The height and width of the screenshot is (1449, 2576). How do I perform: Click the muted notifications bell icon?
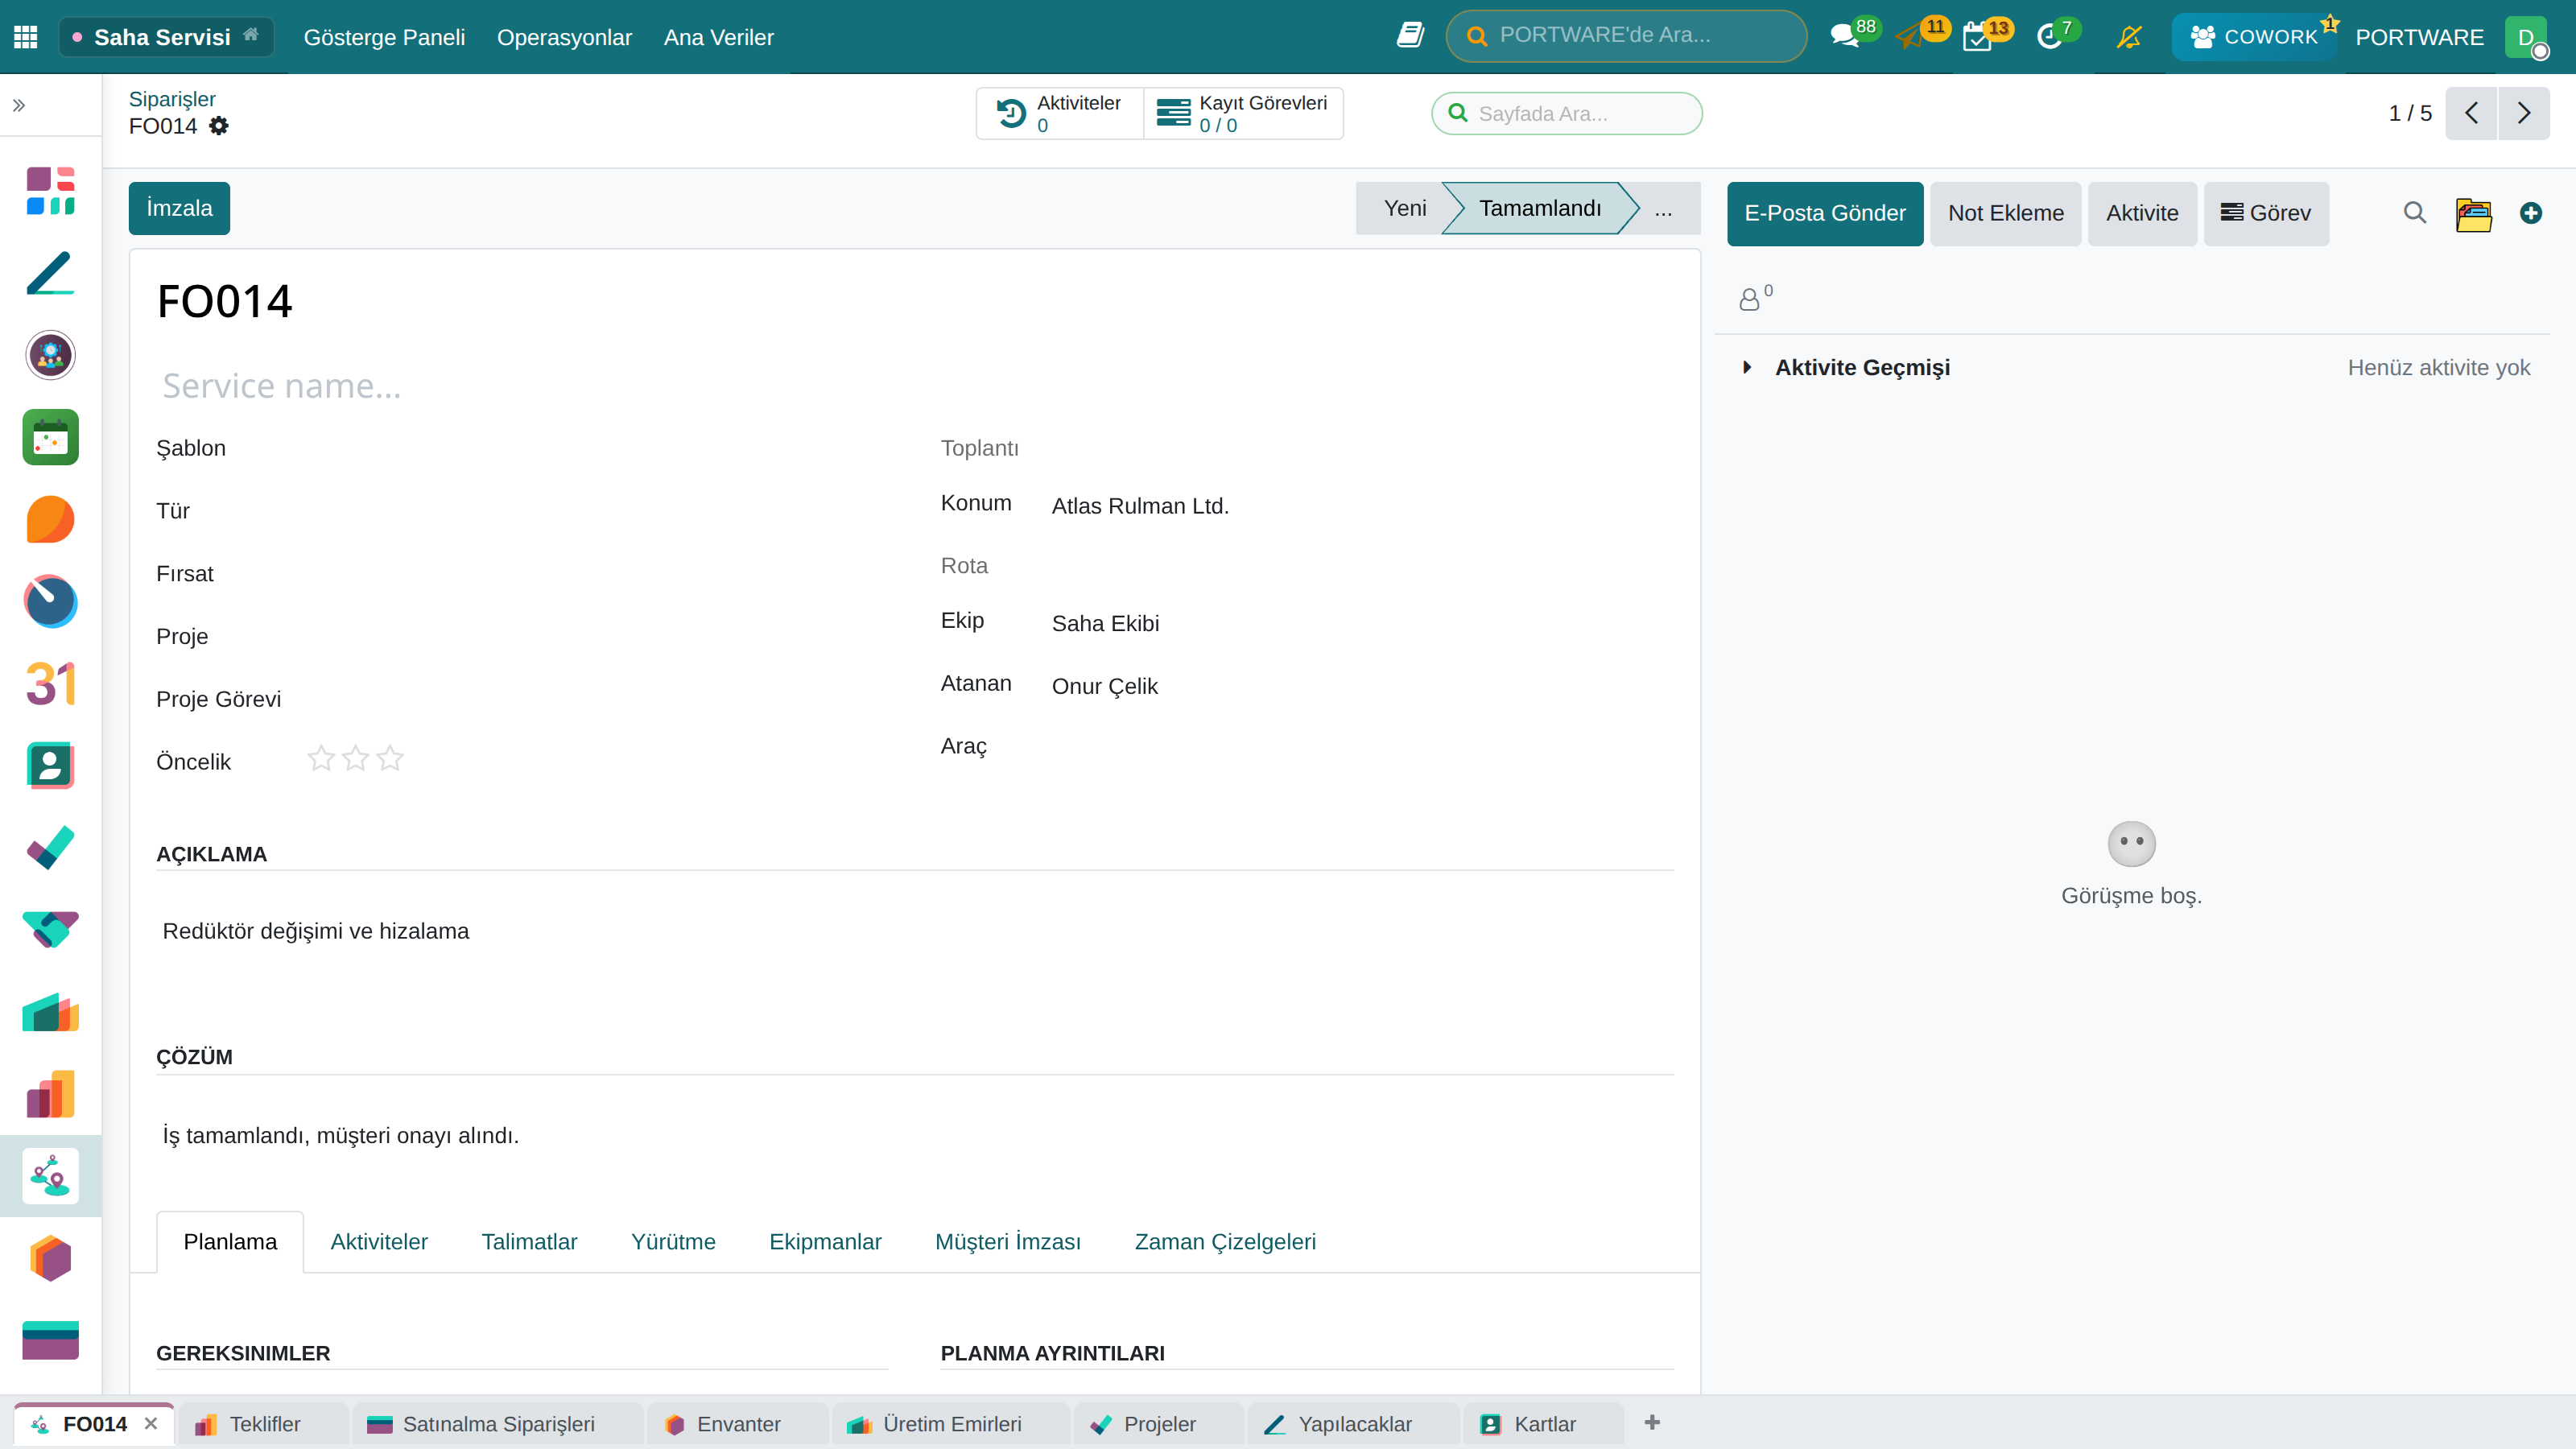point(2129,37)
